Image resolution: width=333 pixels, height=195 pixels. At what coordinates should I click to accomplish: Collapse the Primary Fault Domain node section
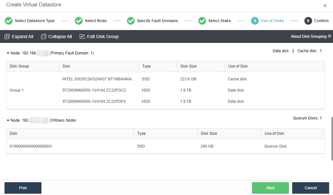[8, 53]
